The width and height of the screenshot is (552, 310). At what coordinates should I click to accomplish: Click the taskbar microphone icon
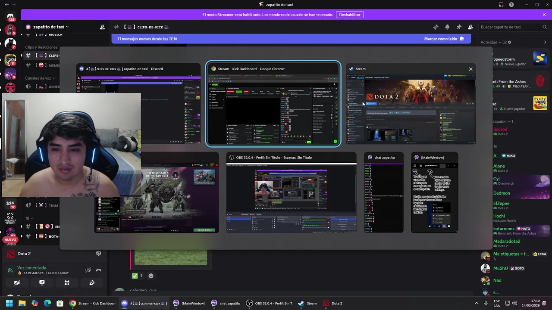(x=486, y=303)
